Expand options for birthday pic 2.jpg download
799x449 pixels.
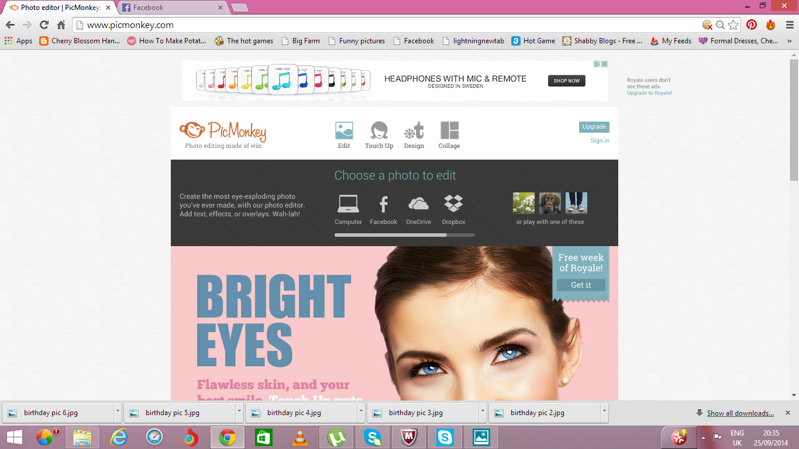pyautogui.click(x=604, y=412)
